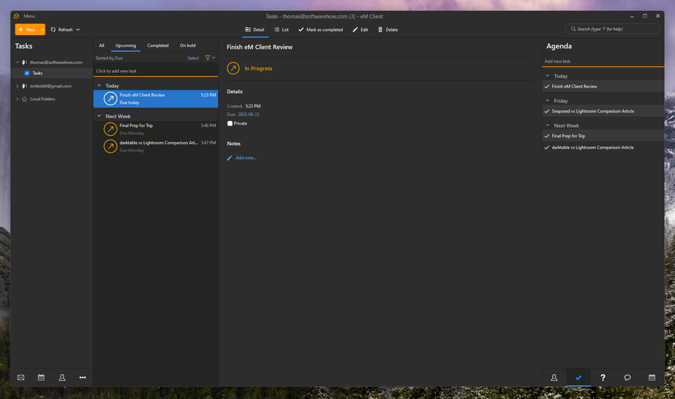Select the Completed tab
The image size is (675, 399).
point(158,46)
